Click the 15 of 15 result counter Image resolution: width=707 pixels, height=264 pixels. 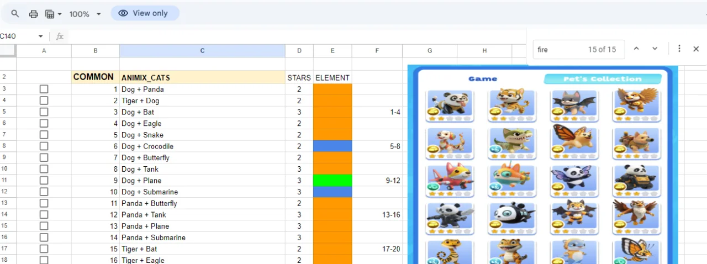(602, 49)
